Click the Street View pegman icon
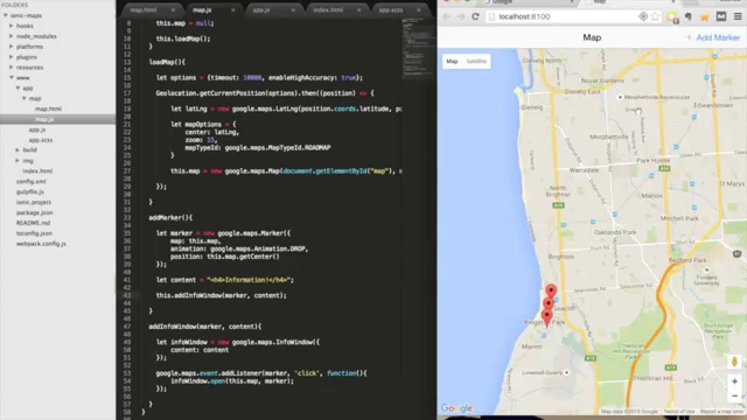The image size is (747, 420). click(735, 361)
